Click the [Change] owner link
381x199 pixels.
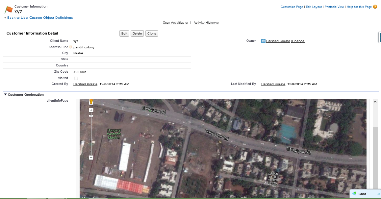pos(298,41)
